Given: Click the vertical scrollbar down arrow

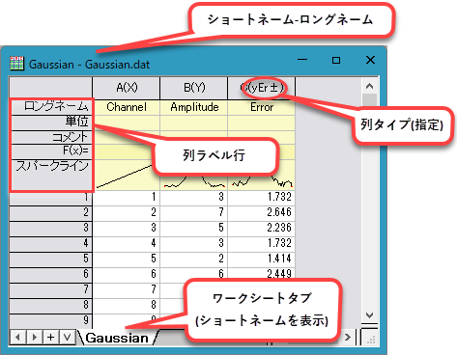Looking at the screenshot, I should pyautogui.click(x=369, y=315).
